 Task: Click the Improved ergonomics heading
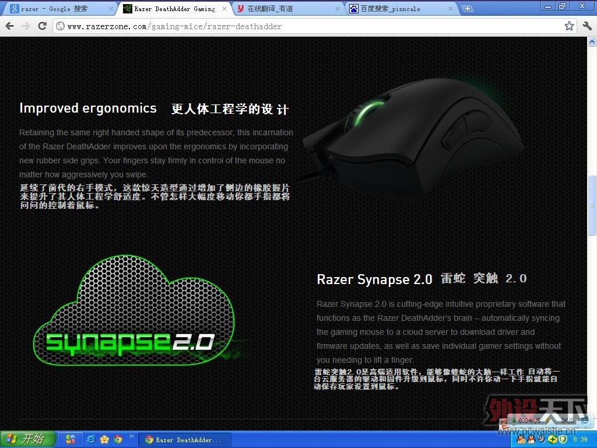(88, 108)
